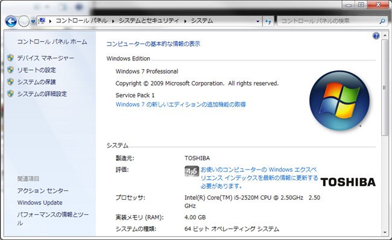The image size is (392, 240).
Task: Expand the arrow after コントロール パネル breadcrumb
Action: [113, 21]
